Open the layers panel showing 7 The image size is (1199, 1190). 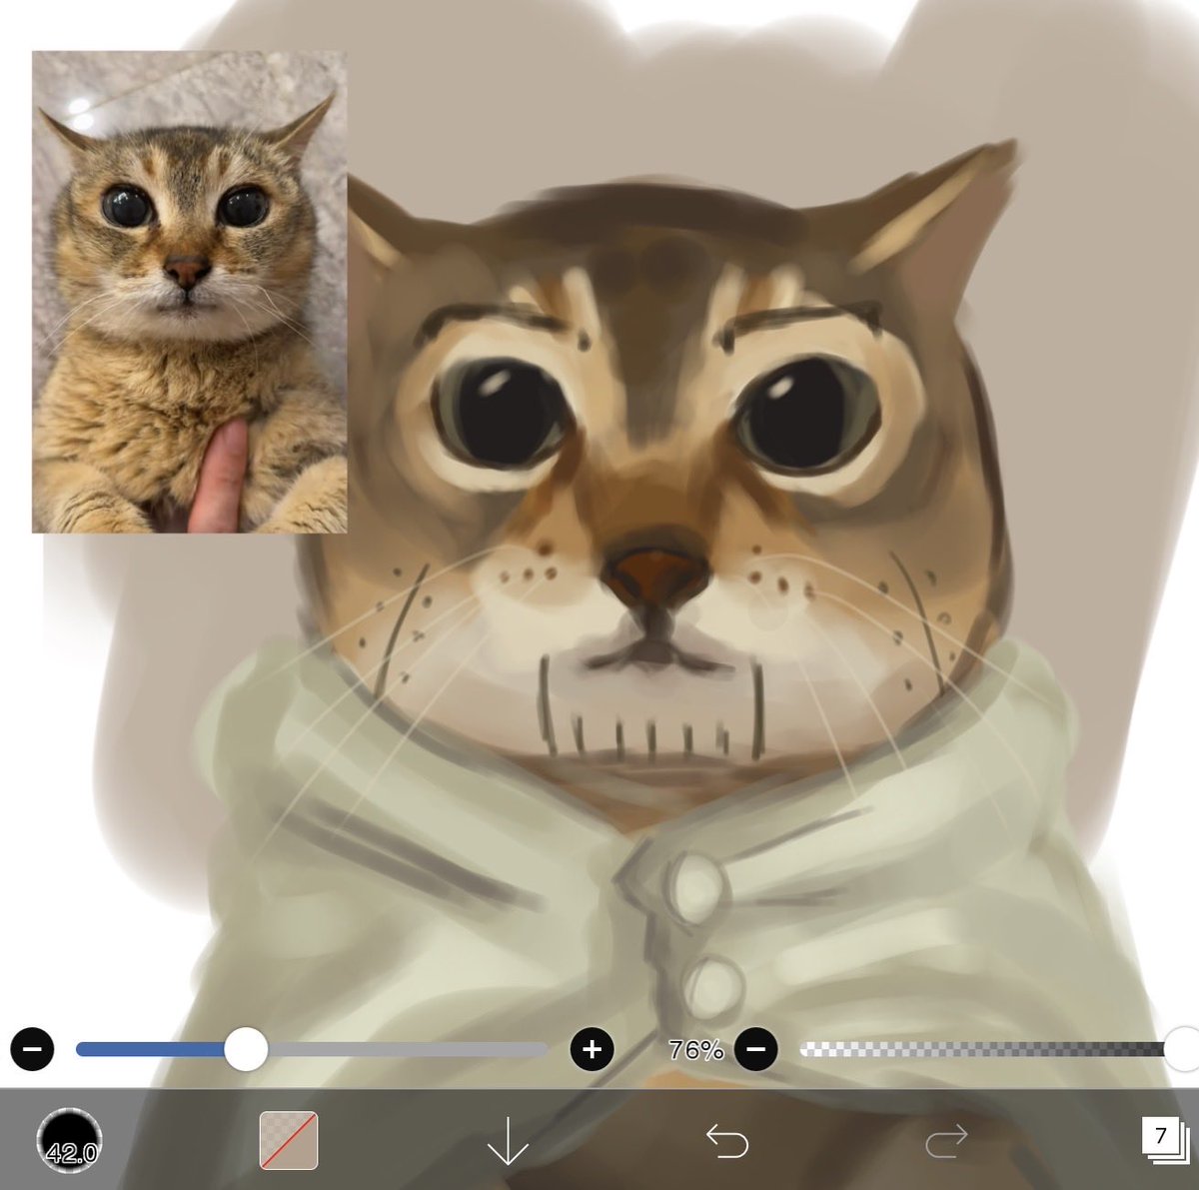click(x=1164, y=1140)
